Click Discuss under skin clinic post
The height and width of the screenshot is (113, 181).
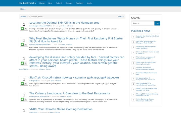70,26
